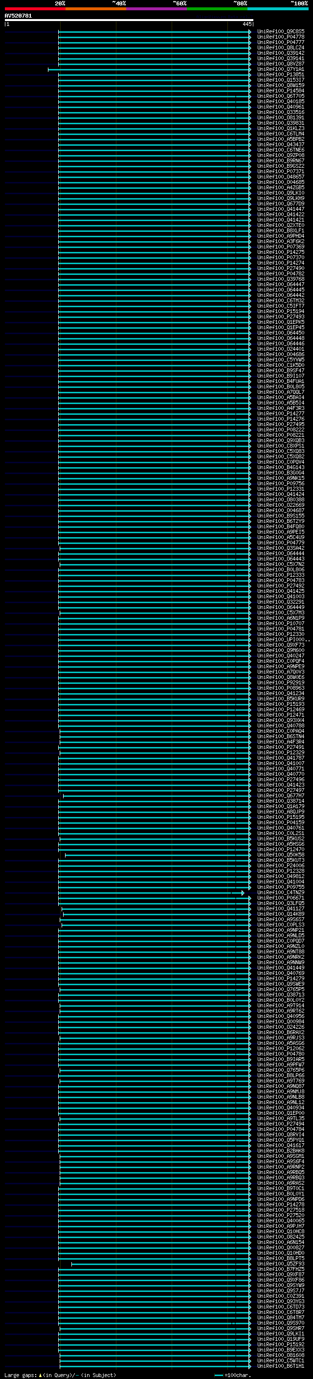Open UniRef100_Q153I7 entry
Viewport: 313px width, 1379px height.
(281, 80)
